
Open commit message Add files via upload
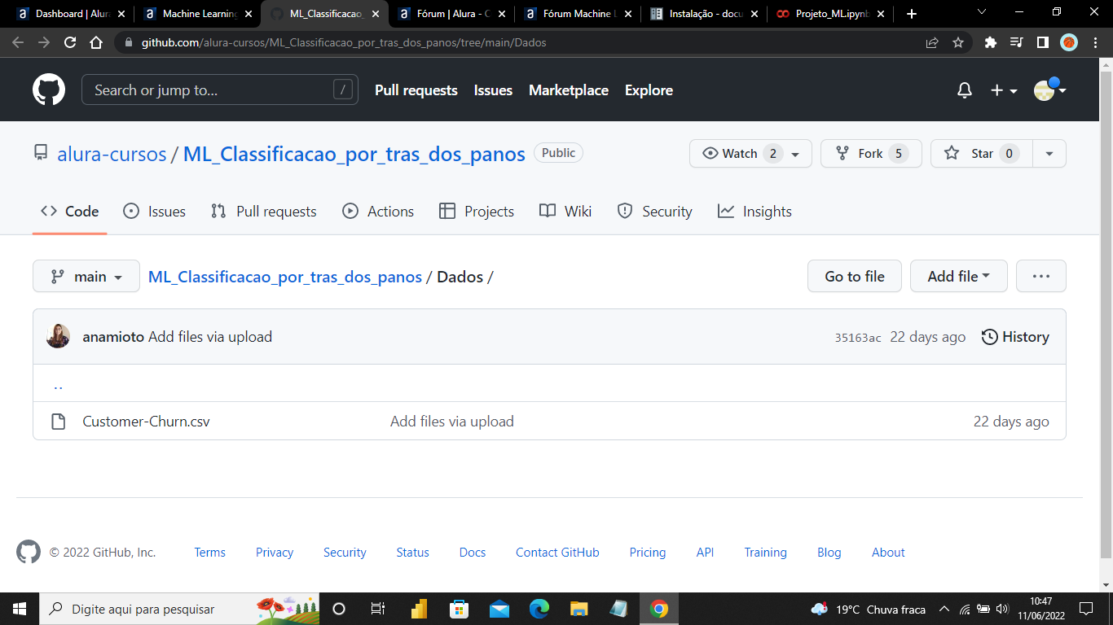click(x=210, y=337)
